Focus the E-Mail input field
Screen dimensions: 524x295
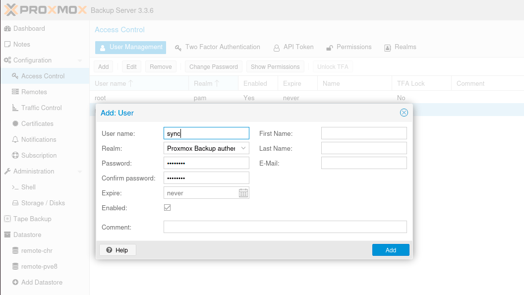364,163
